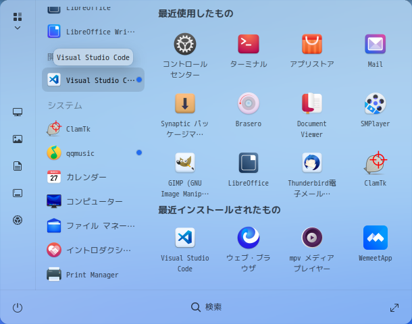
Task: Open settings icon in left sidebar
Action: (x=18, y=220)
